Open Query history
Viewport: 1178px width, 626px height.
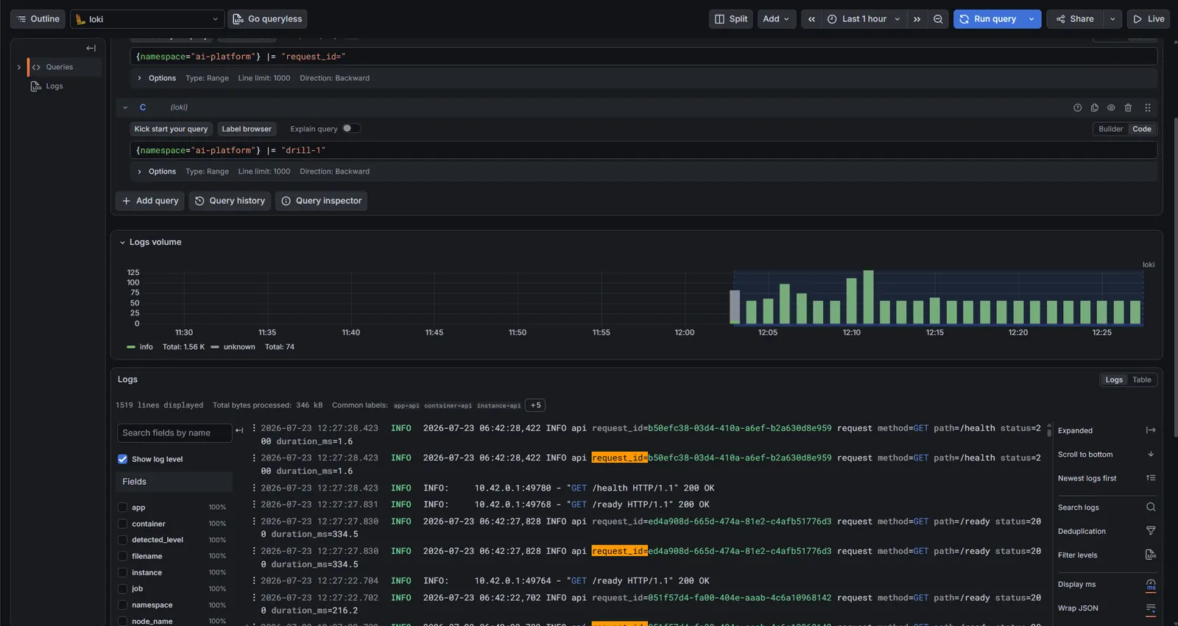pos(230,201)
